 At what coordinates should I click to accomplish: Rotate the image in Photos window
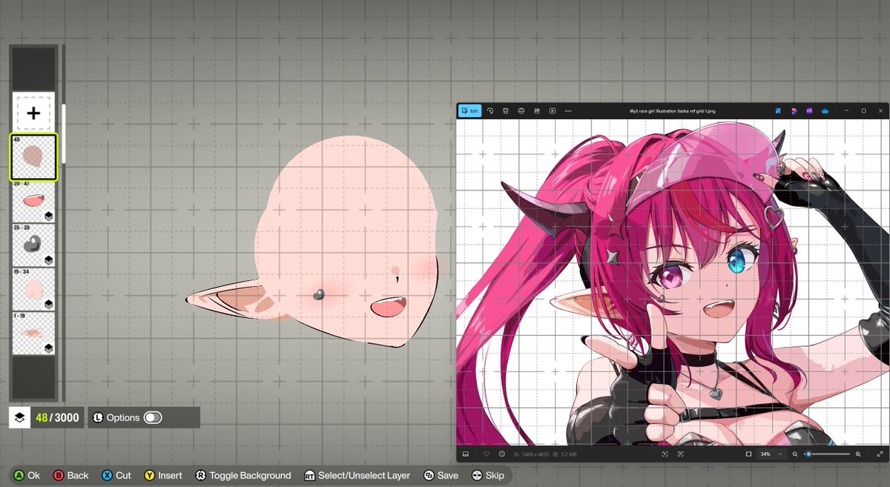490,111
